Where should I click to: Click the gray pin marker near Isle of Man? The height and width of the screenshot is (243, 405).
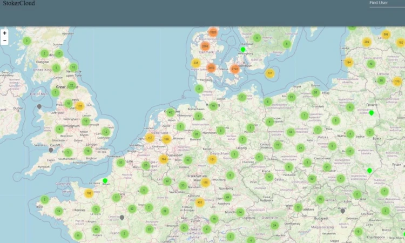pos(39,106)
